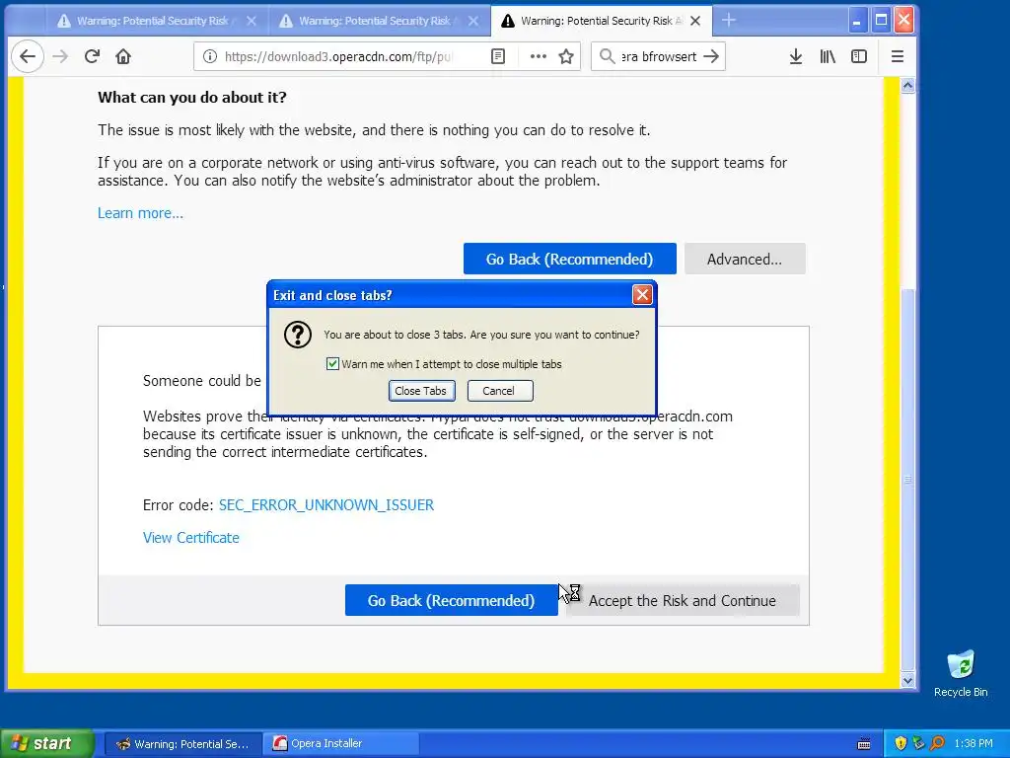Open a new tab with plus icon
This screenshot has height=758, width=1010.
pos(729,21)
